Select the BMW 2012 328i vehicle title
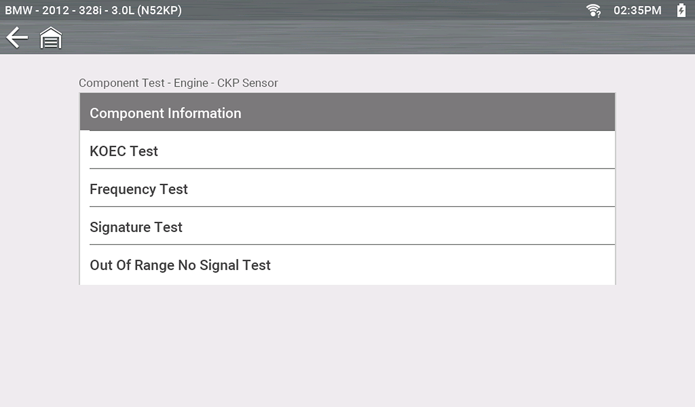695x407 pixels. click(93, 10)
